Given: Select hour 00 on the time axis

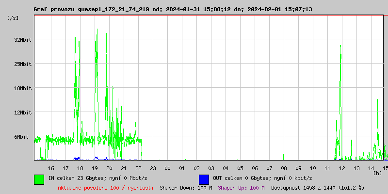Looking at the screenshot, I should pyautogui.click(x=167, y=168).
